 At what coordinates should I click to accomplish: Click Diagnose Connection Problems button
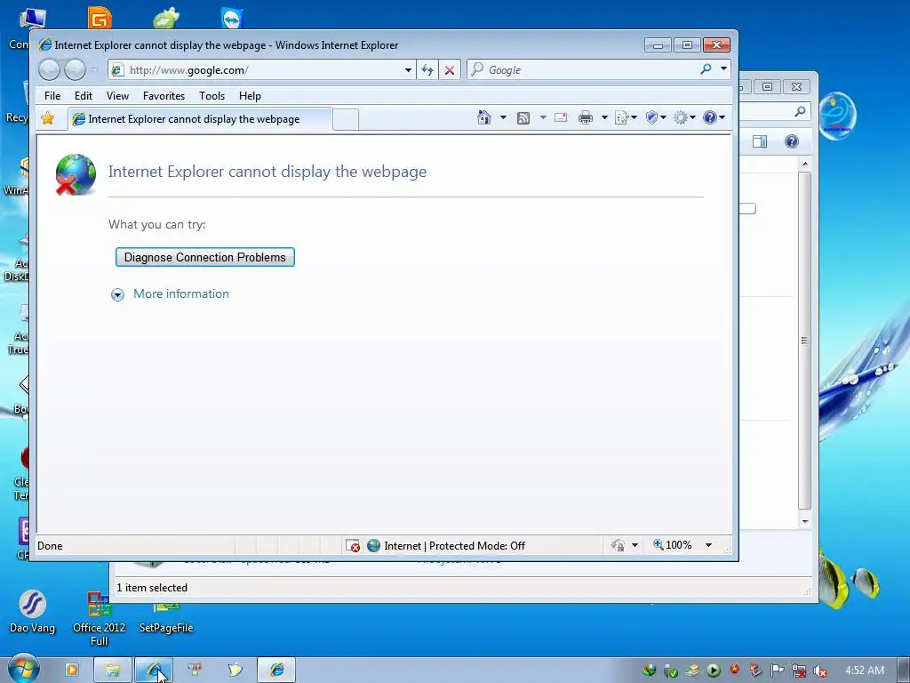(x=205, y=257)
